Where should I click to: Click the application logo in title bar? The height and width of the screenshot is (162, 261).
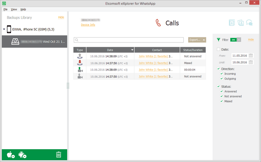4,3
